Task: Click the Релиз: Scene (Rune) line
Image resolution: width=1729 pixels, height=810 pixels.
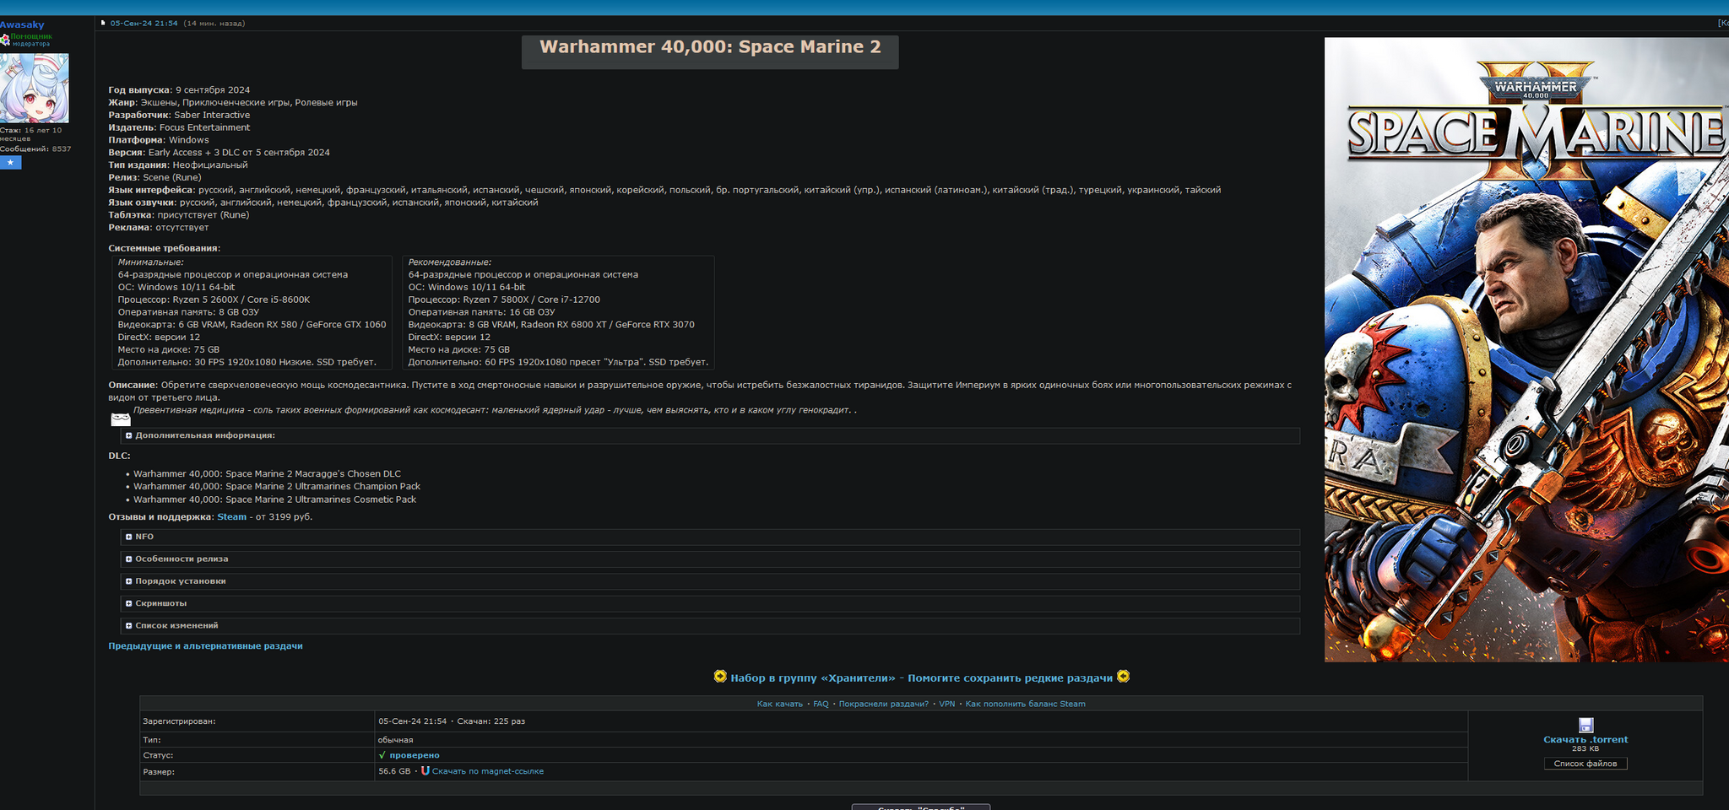Action: pos(154,177)
